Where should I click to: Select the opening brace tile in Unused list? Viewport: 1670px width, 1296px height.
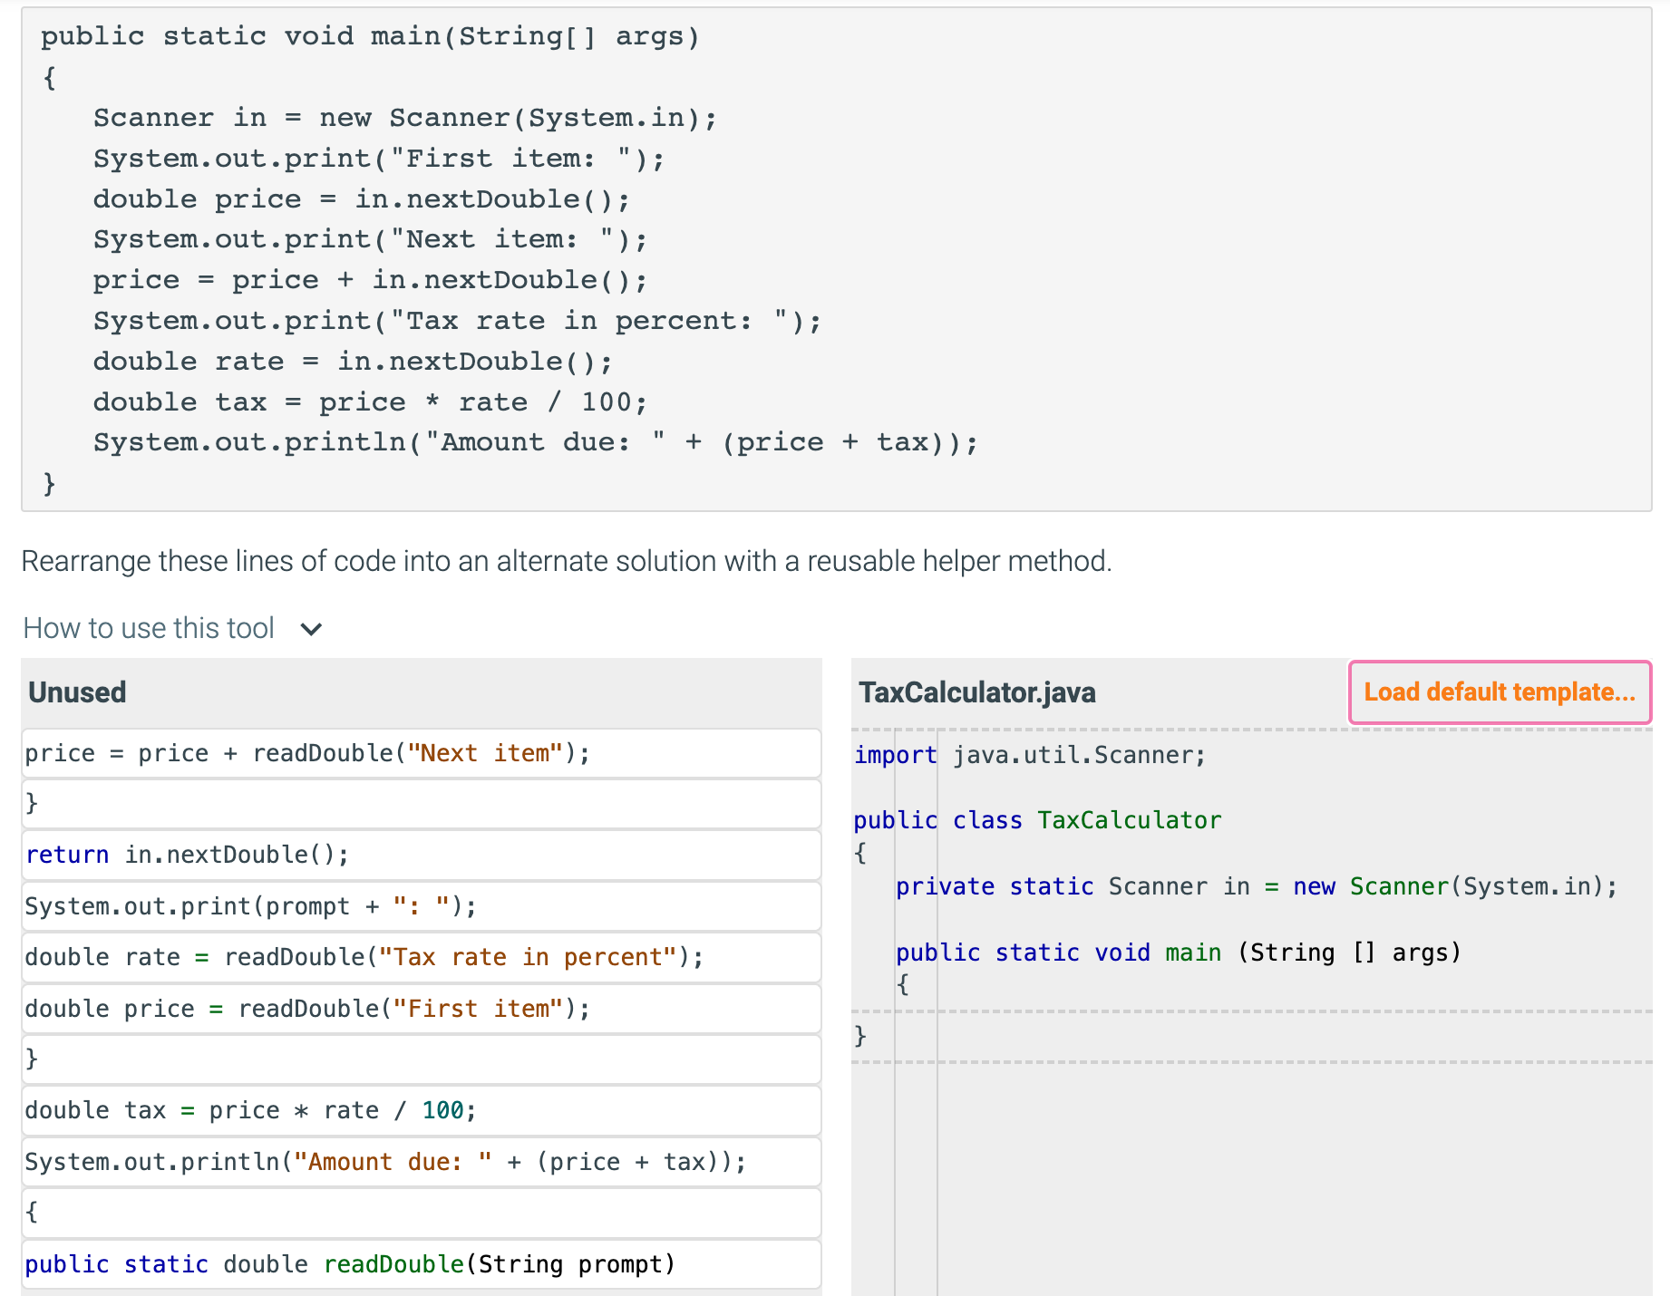(x=421, y=1213)
